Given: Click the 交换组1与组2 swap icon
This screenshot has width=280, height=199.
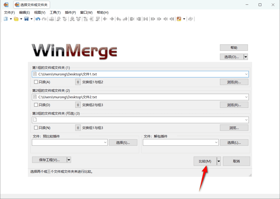Looking at the screenshot, I should (x=78, y=82).
